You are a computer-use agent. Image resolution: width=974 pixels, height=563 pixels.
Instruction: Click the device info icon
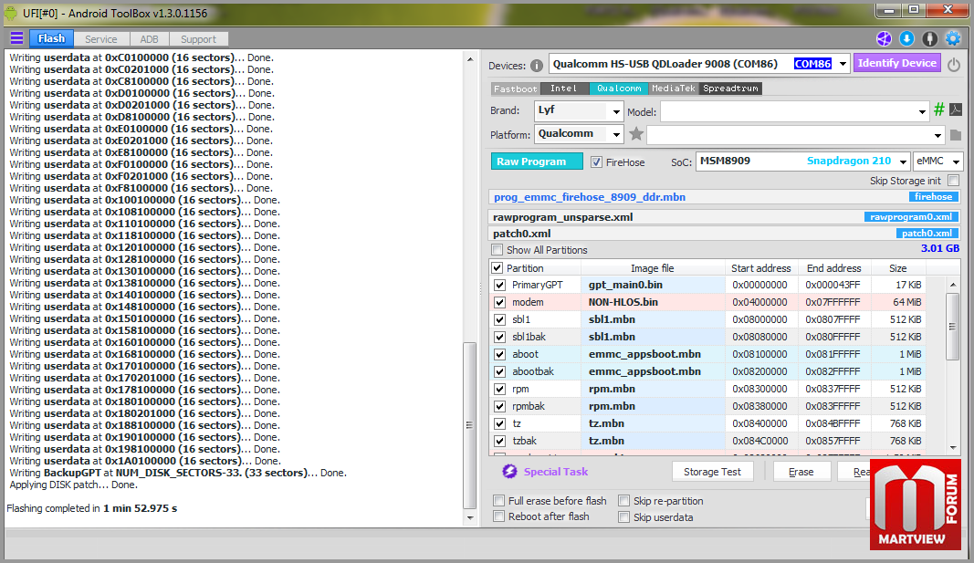tap(536, 65)
